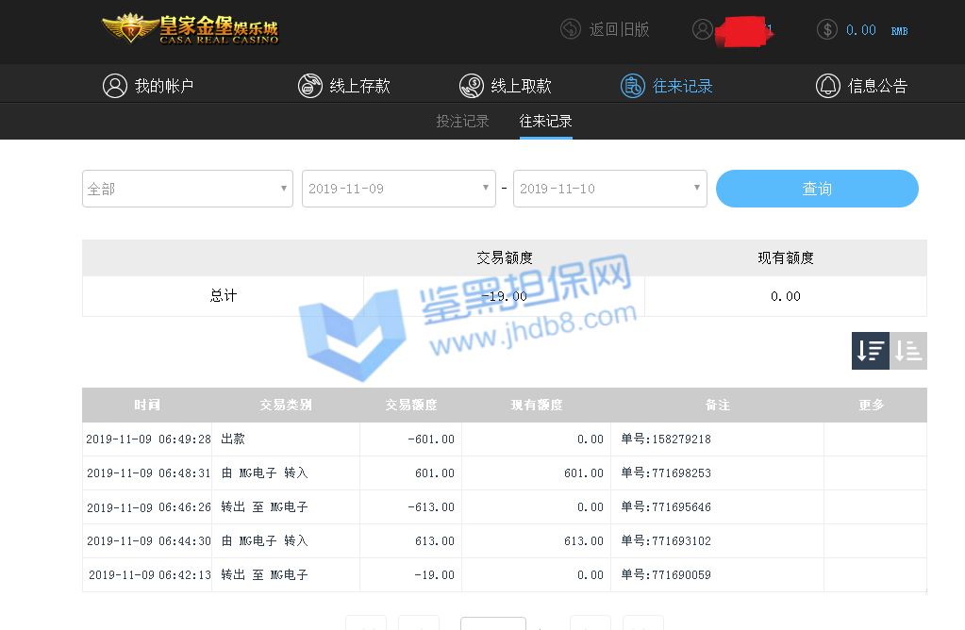Click the dollar balance icon
965x630 pixels.
827,29
